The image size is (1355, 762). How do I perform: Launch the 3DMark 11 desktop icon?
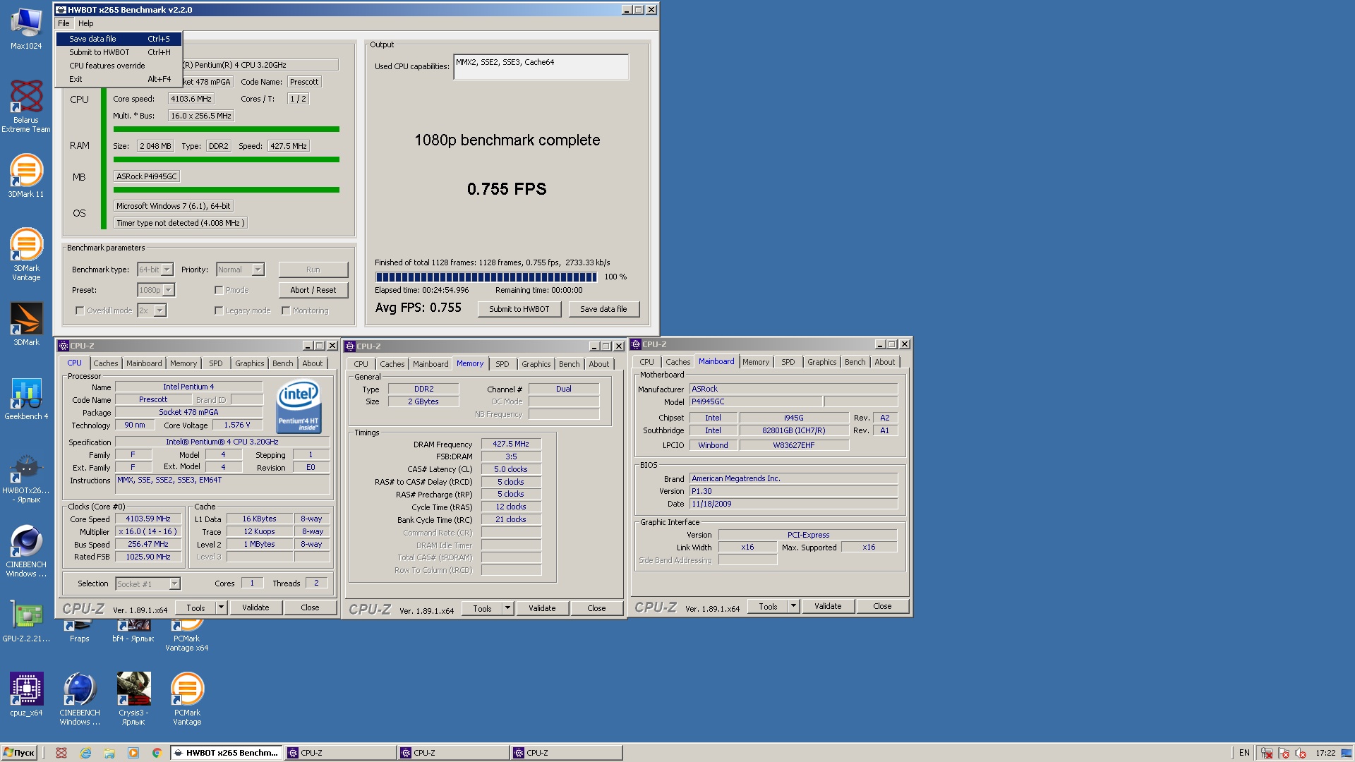[x=26, y=176]
